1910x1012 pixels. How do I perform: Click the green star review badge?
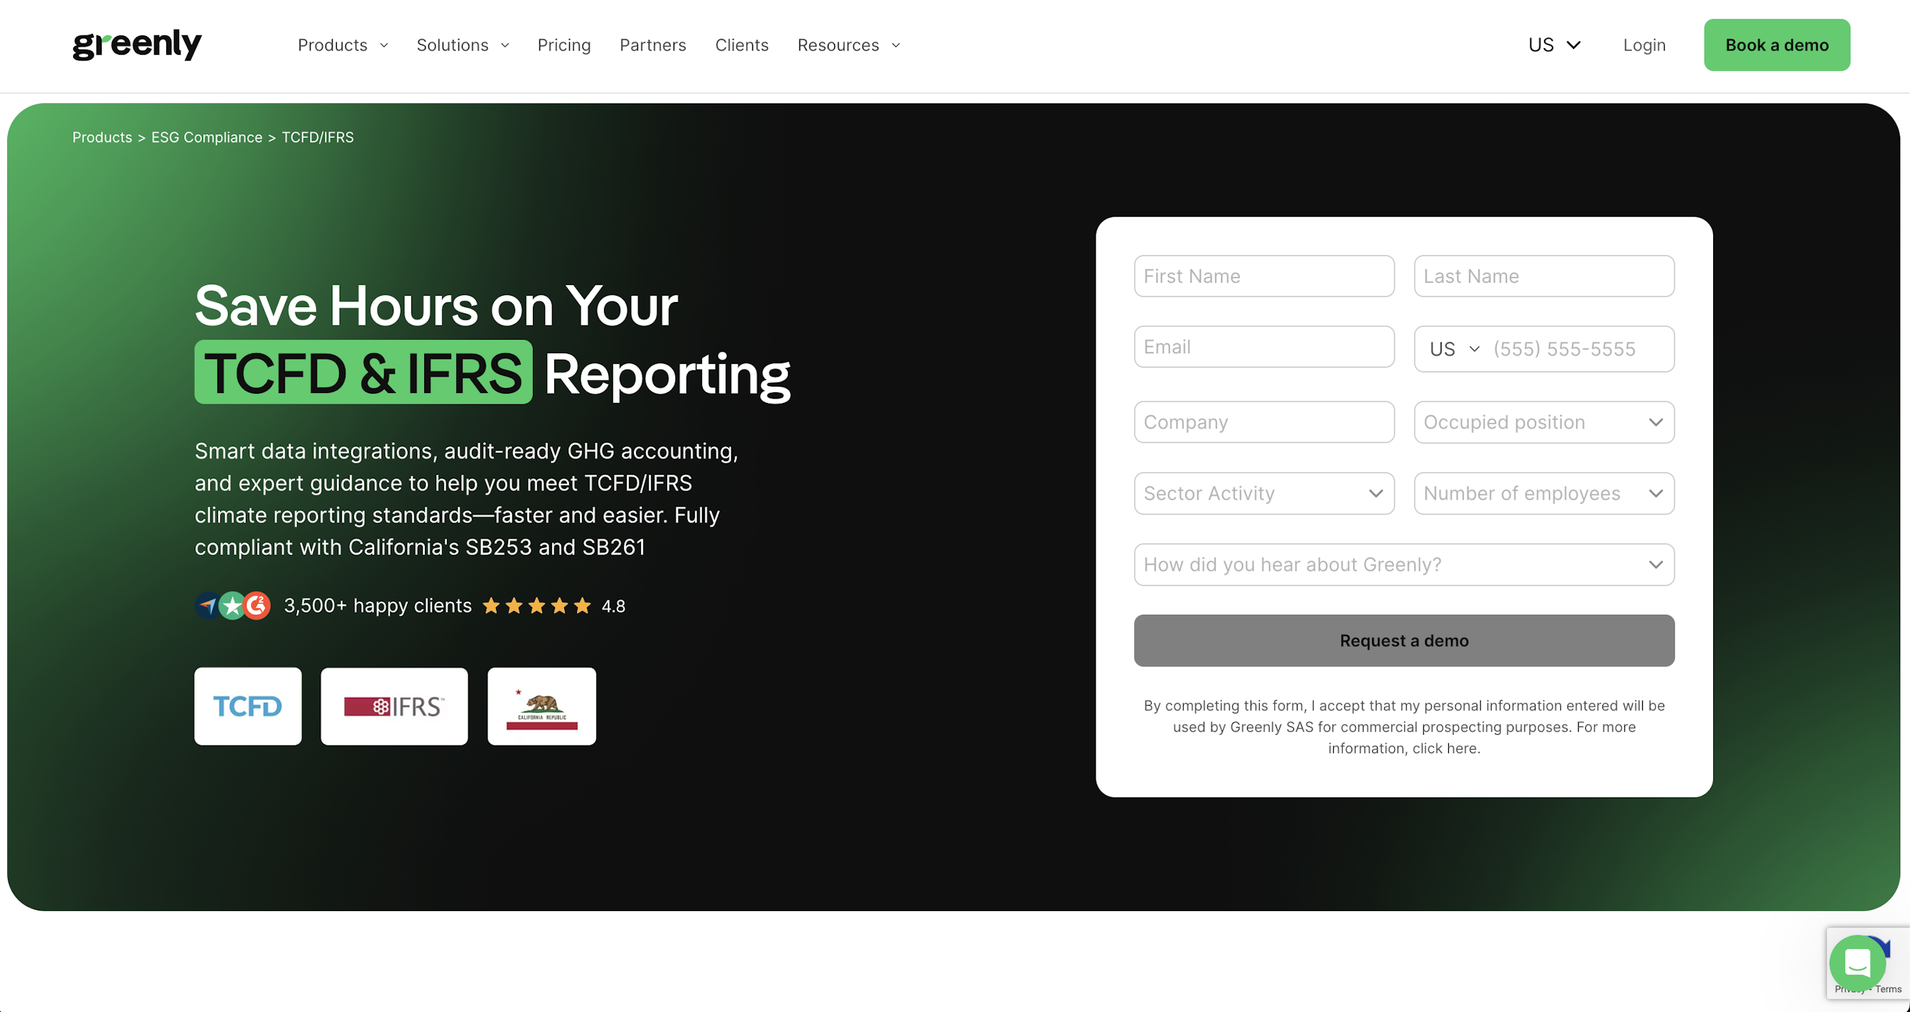(x=233, y=605)
